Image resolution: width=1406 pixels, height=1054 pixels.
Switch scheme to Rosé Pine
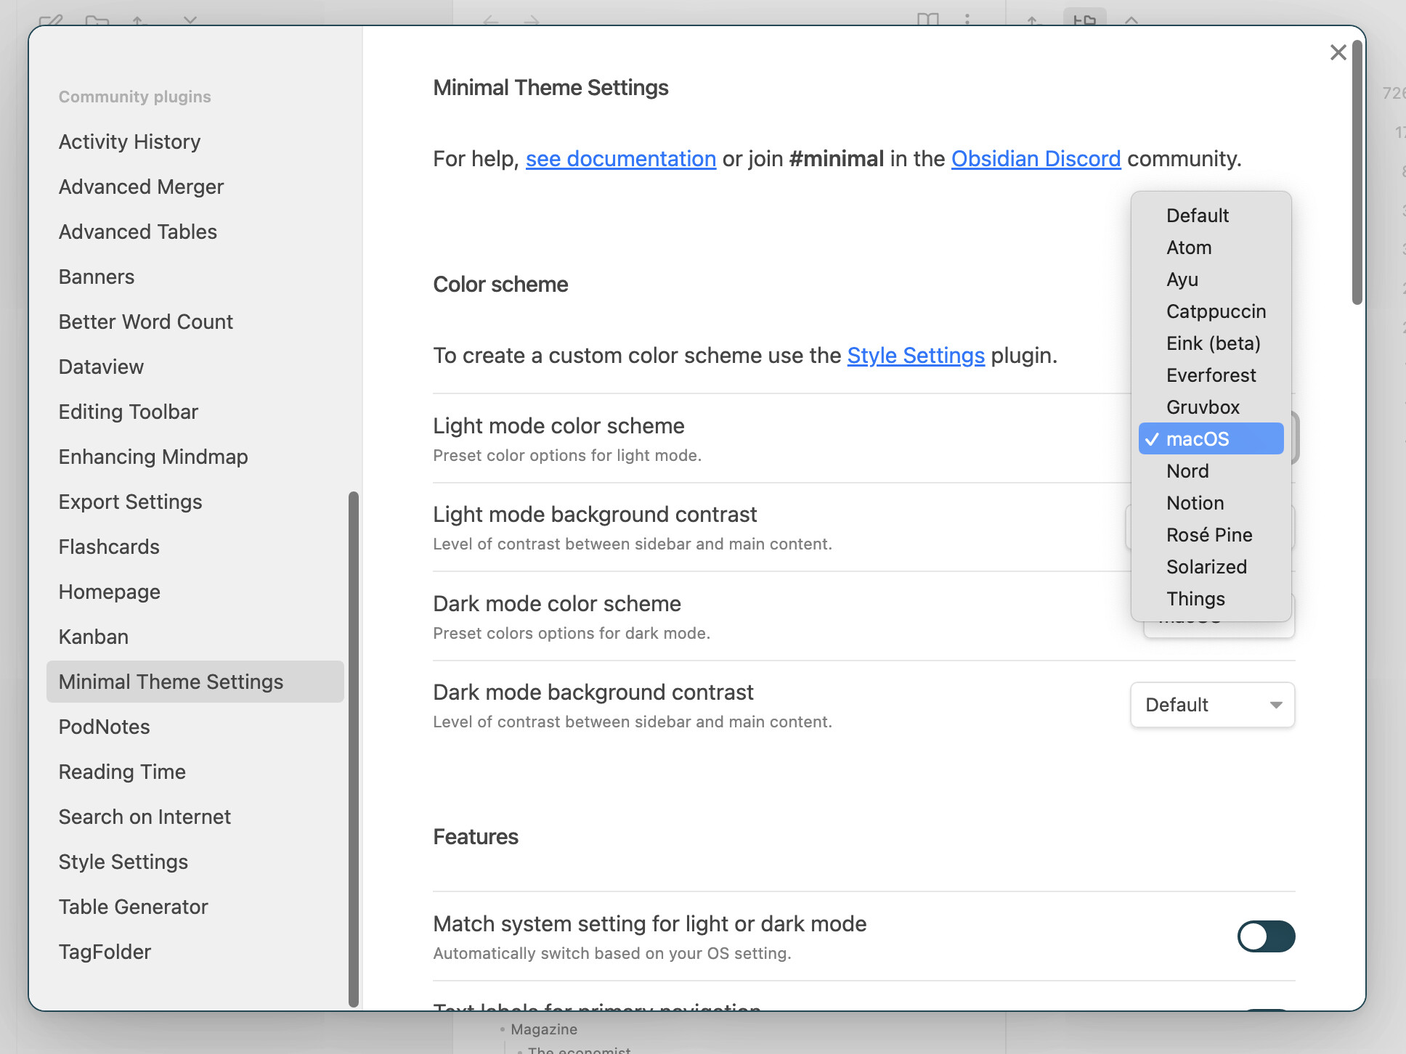point(1211,535)
